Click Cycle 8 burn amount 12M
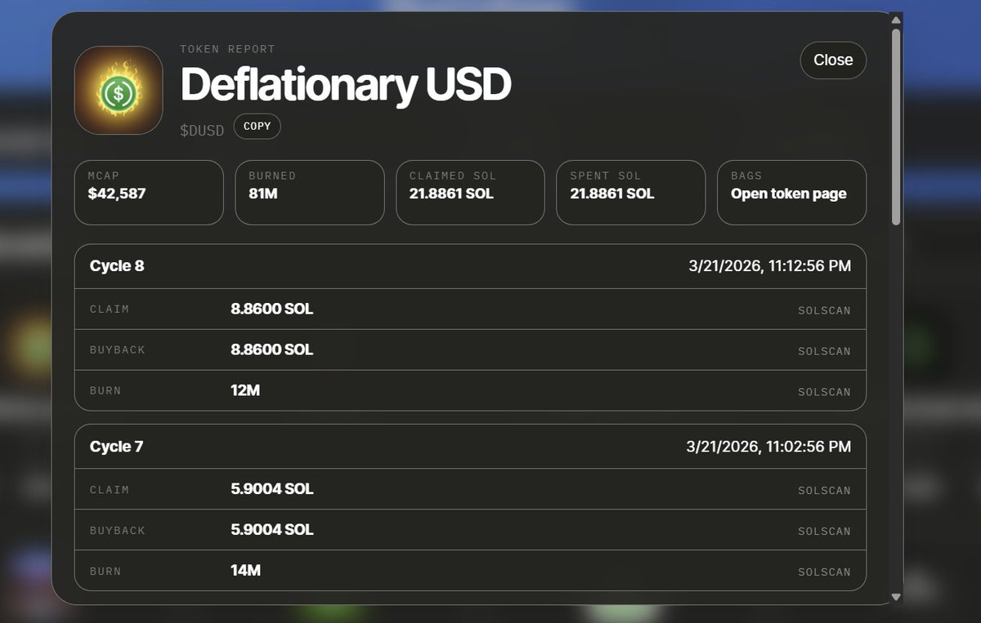 pyautogui.click(x=245, y=390)
